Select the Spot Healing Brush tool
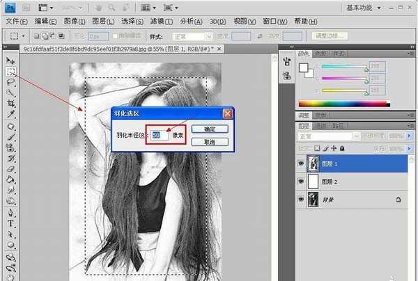This screenshot has width=418, height=281. 10,127
